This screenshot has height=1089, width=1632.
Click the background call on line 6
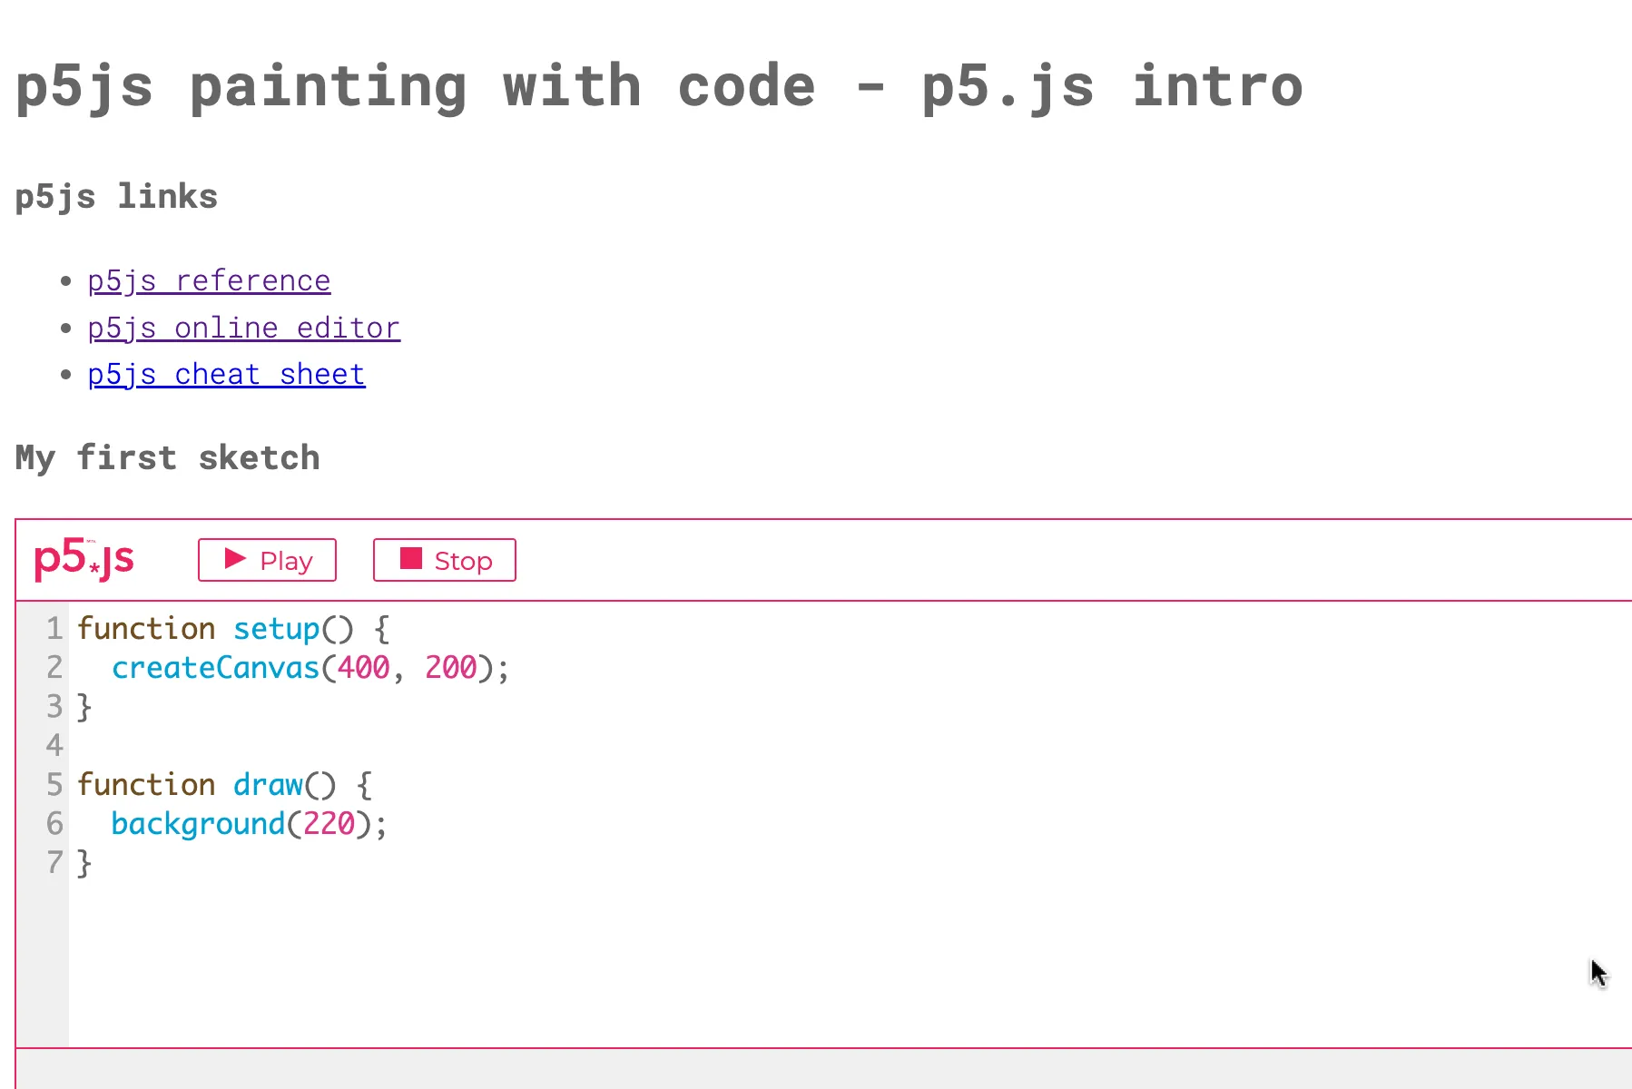click(x=195, y=824)
